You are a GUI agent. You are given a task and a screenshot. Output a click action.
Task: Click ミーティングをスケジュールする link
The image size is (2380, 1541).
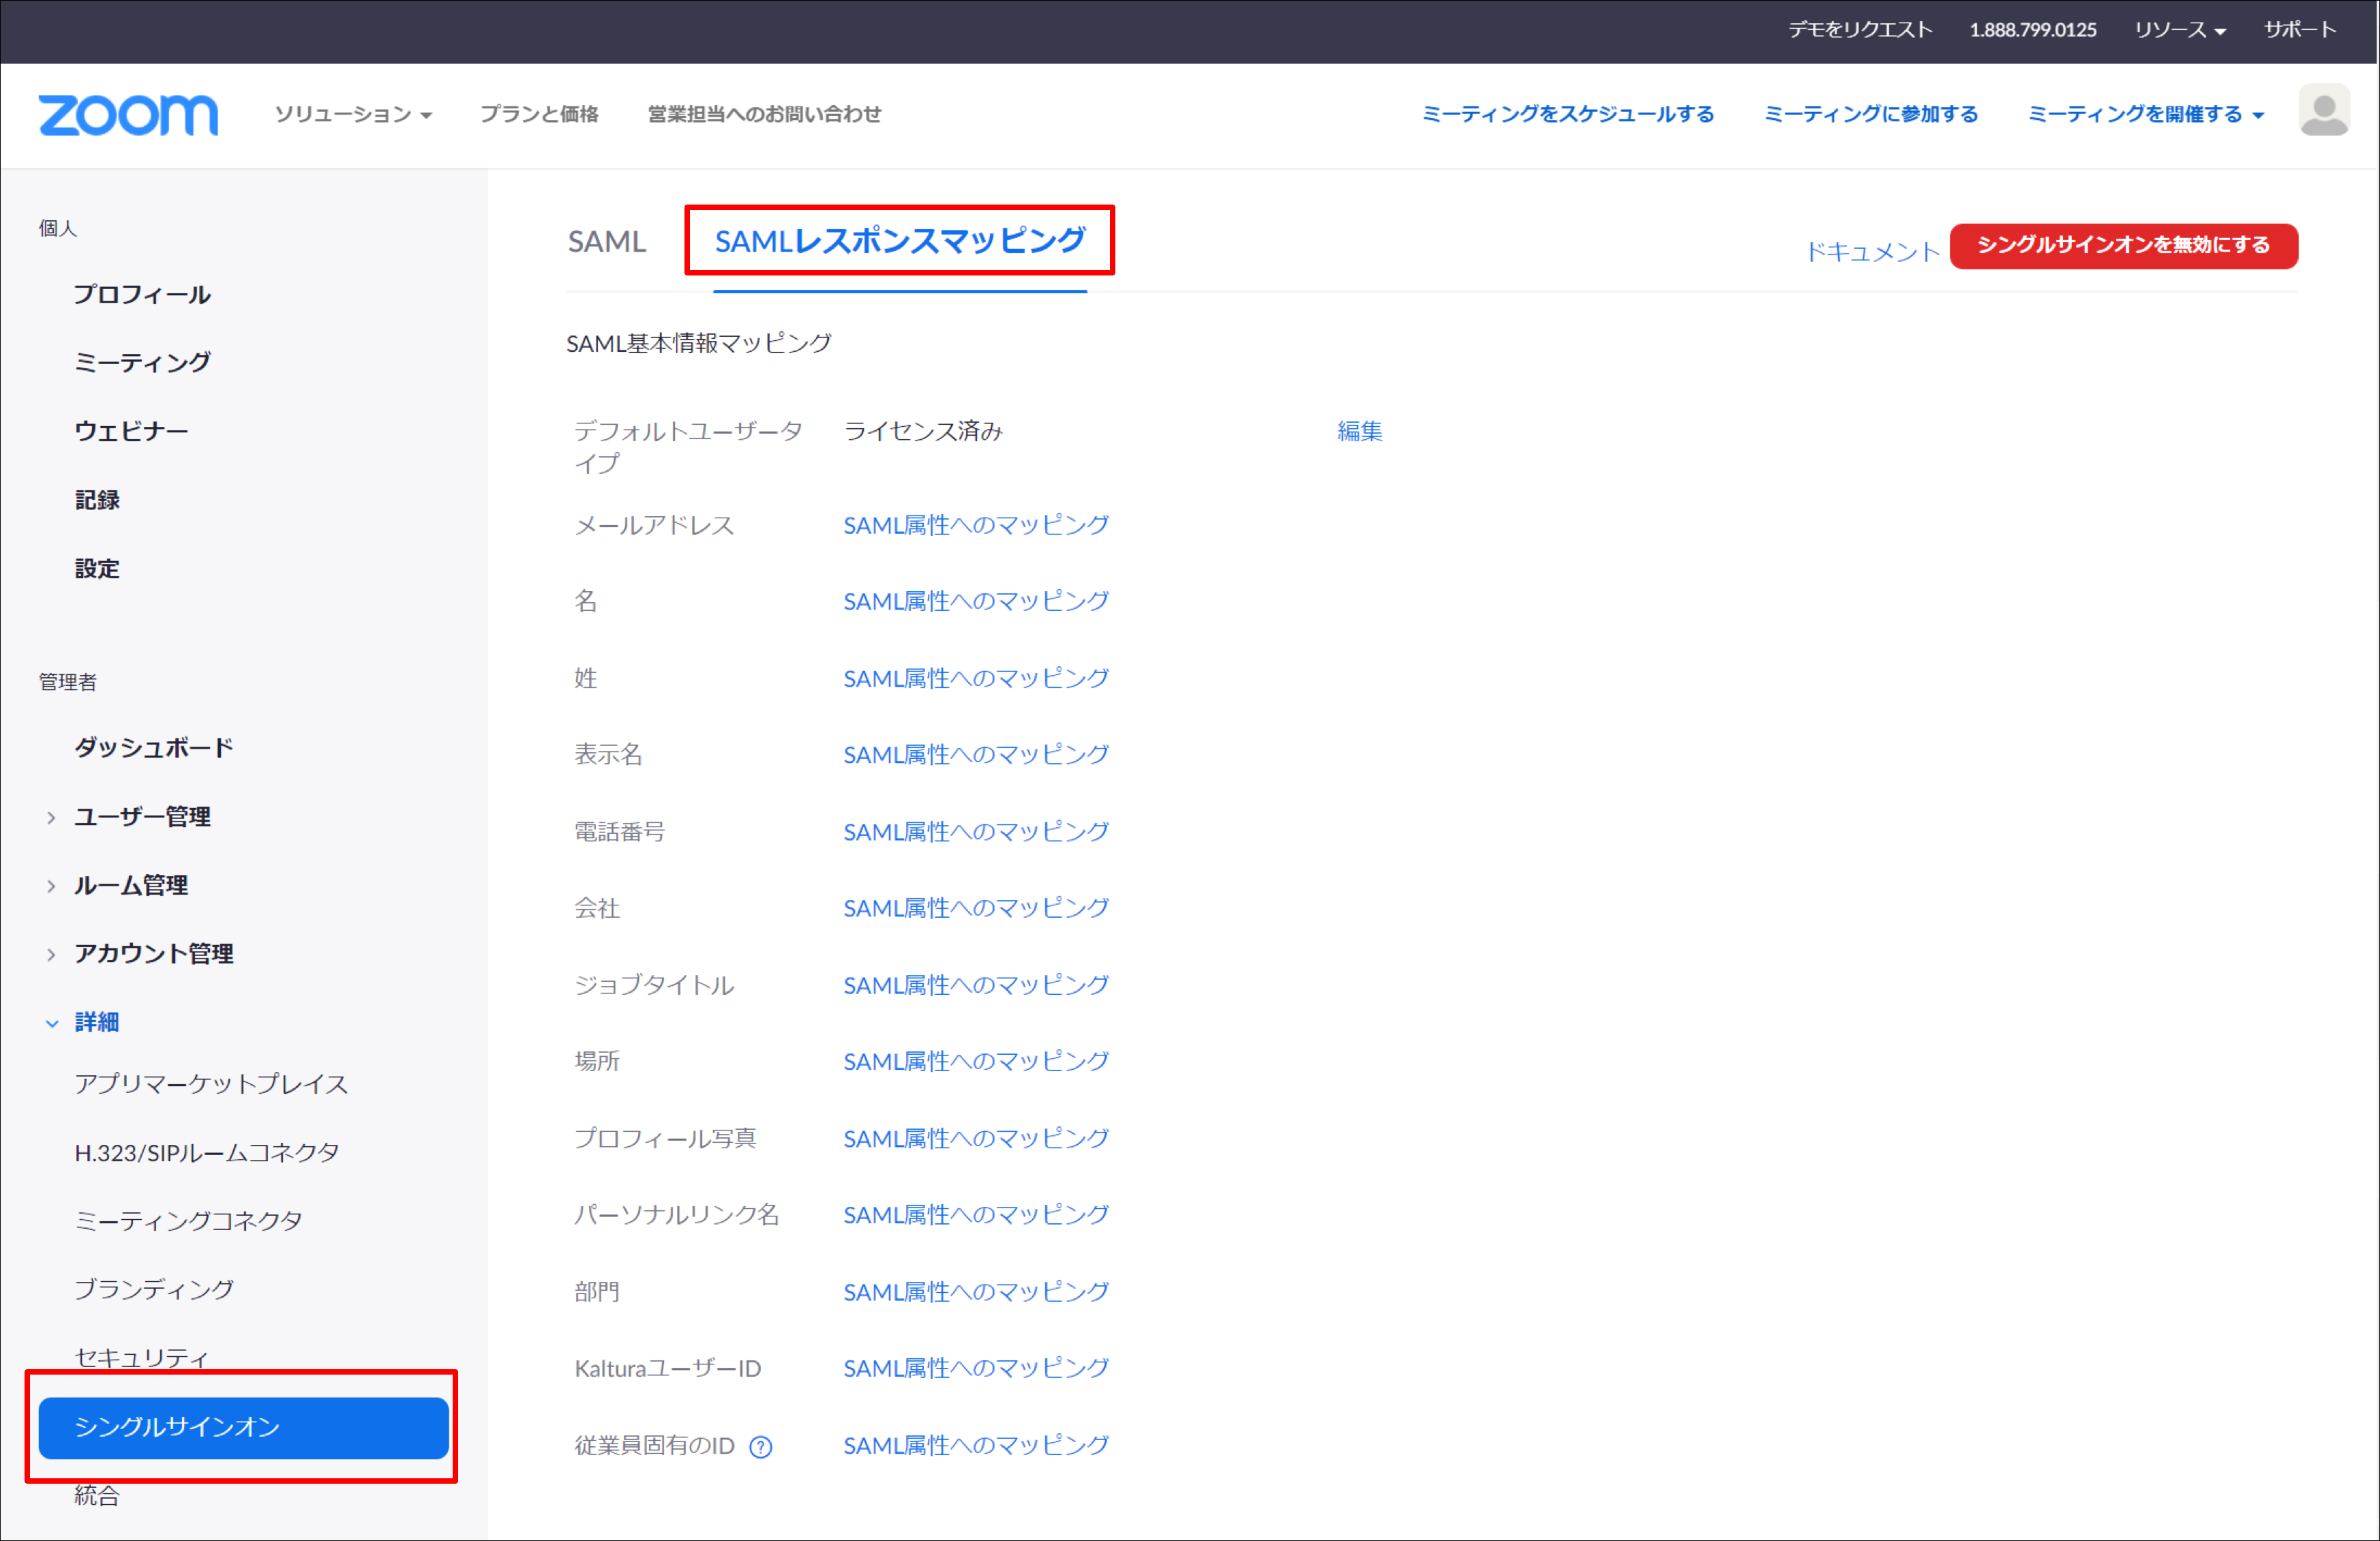tap(1568, 114)
